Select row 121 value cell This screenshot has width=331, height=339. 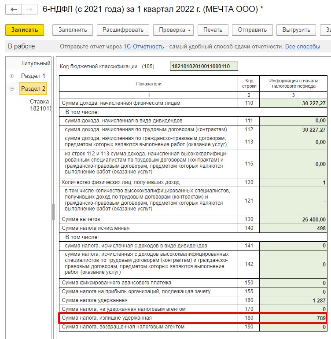coord(293,201)
